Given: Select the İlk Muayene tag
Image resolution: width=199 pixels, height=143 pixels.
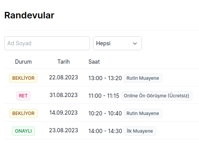Looking at the screenshot, I should [x=140, y=131].
